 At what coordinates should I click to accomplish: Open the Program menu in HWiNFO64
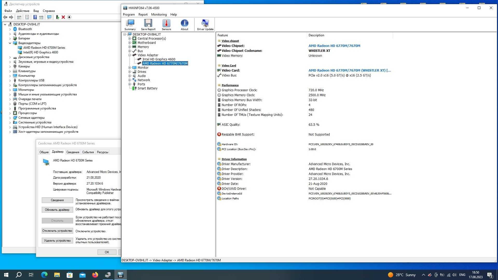pos(129,15)
